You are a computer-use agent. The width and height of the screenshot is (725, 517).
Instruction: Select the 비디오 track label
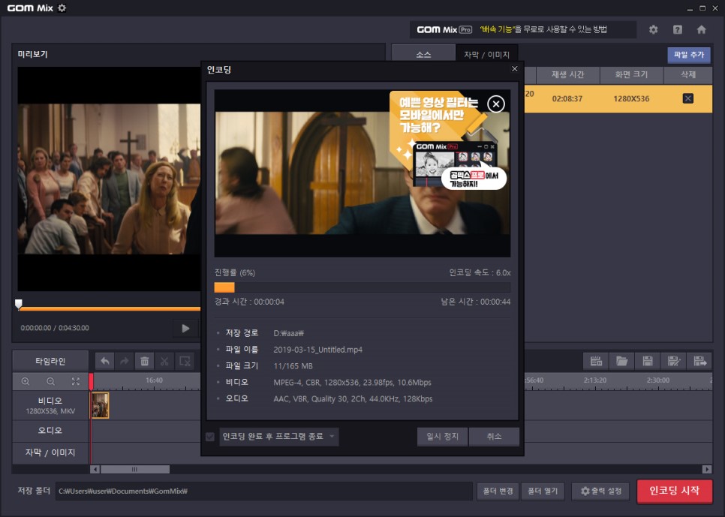tap(50, 405)
